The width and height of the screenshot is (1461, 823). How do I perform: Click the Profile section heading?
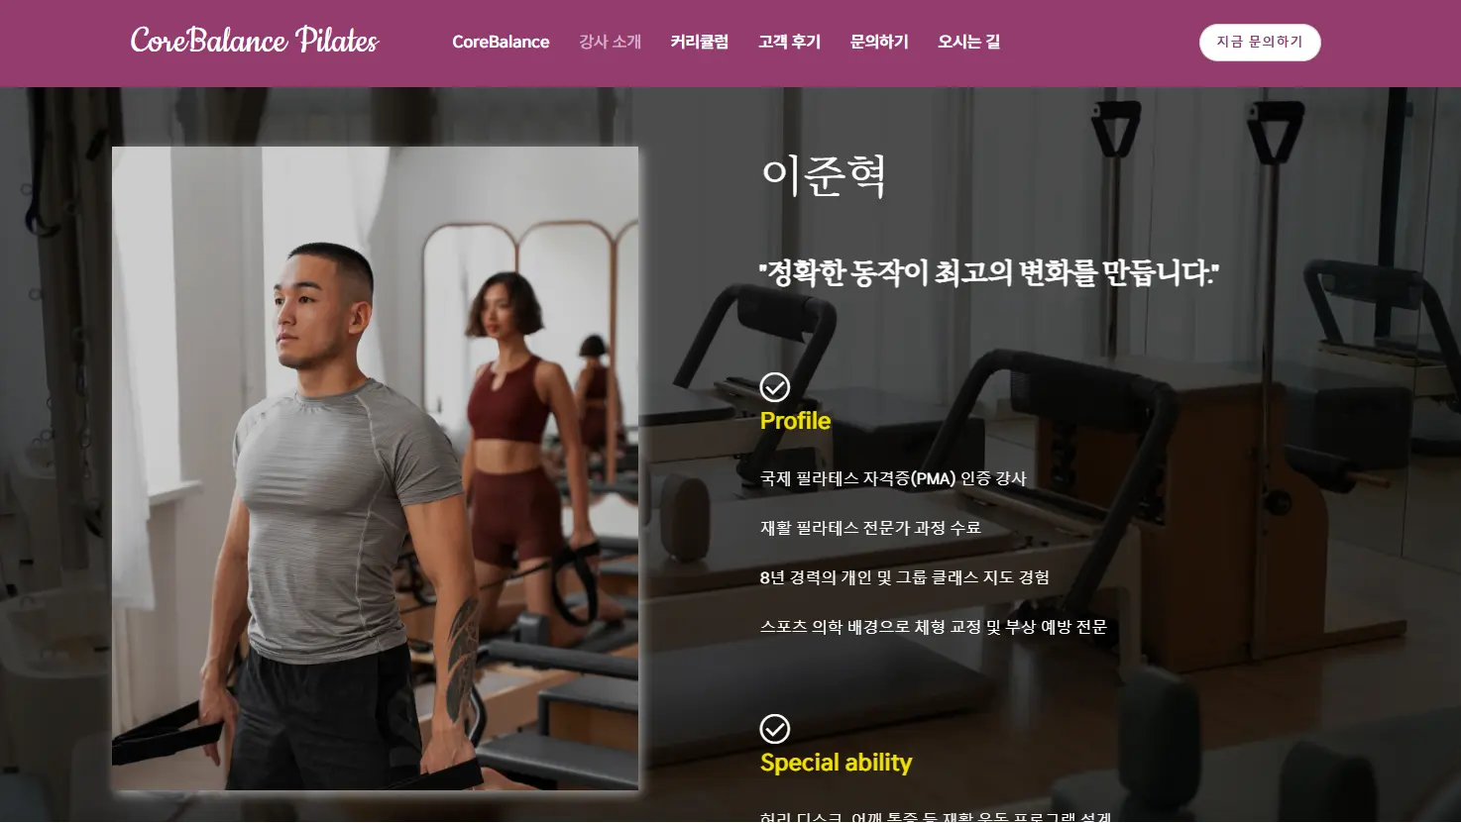[795, 421]
